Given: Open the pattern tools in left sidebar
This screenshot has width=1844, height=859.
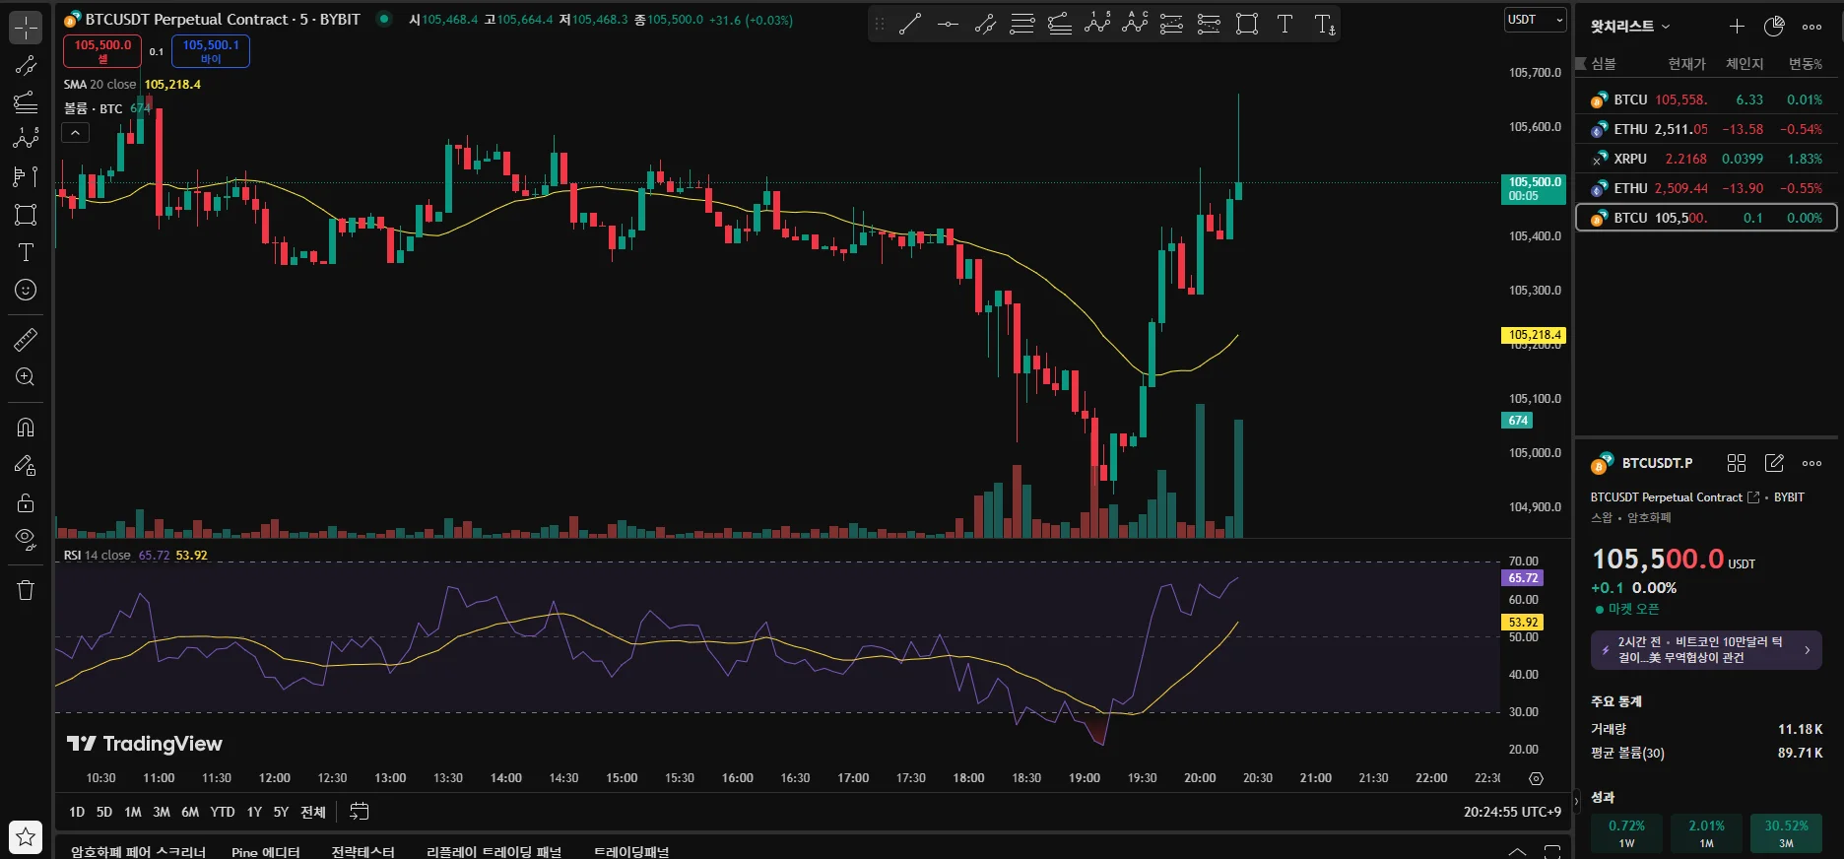Looking at the screenshot, I should [x=26, y=139].
